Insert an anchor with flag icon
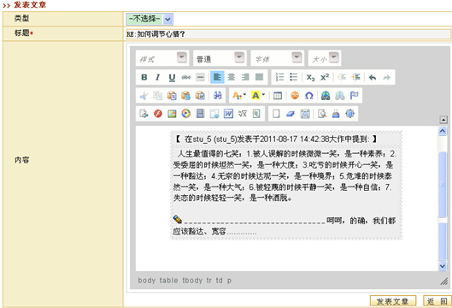Image resolution: width=452 pixels, height=308 pixels. [354, 95]
